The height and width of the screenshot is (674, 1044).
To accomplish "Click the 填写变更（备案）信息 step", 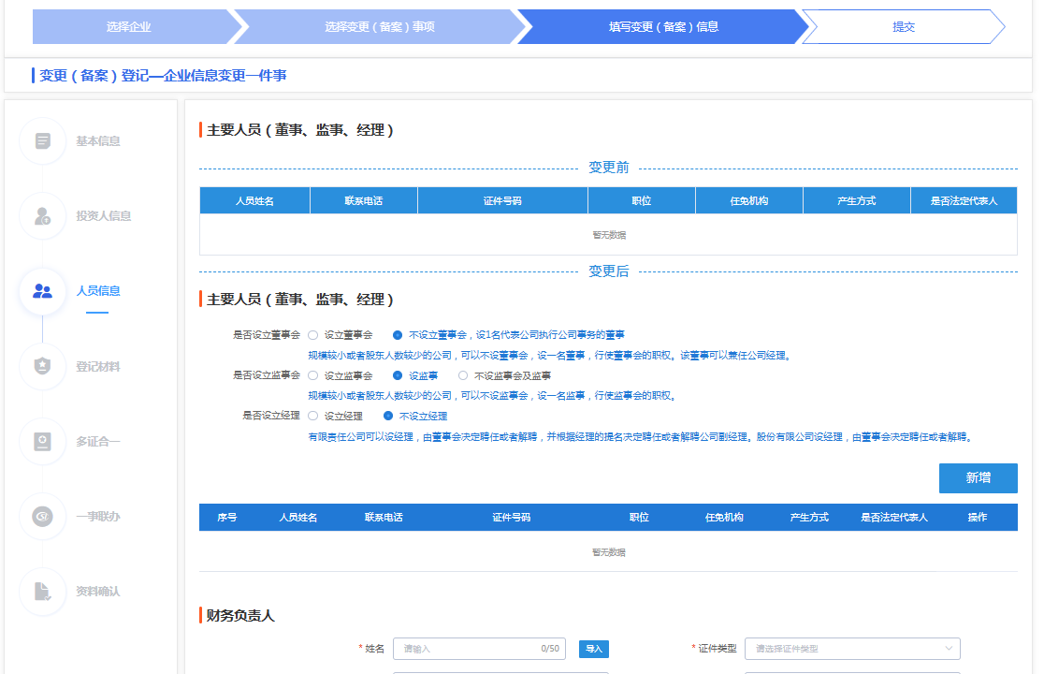I will coord(662,27).
